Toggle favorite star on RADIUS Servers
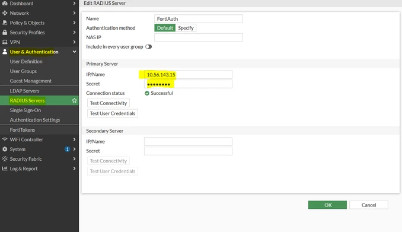This screenshot has width=402, height=232. tap(74, 100)
